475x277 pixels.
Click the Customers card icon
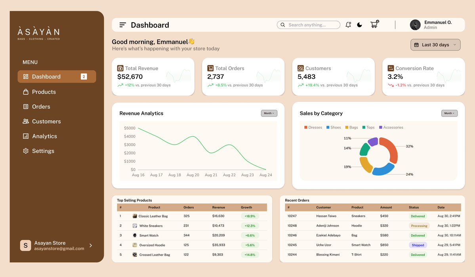[x=301, y=68]
